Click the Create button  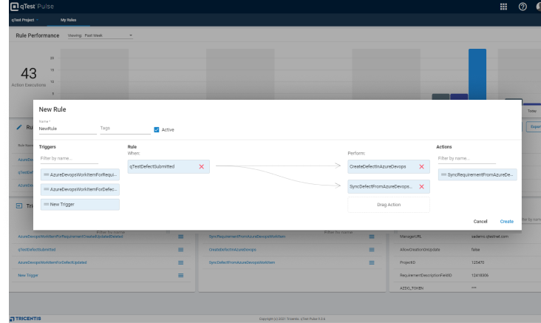pos(506,221)
